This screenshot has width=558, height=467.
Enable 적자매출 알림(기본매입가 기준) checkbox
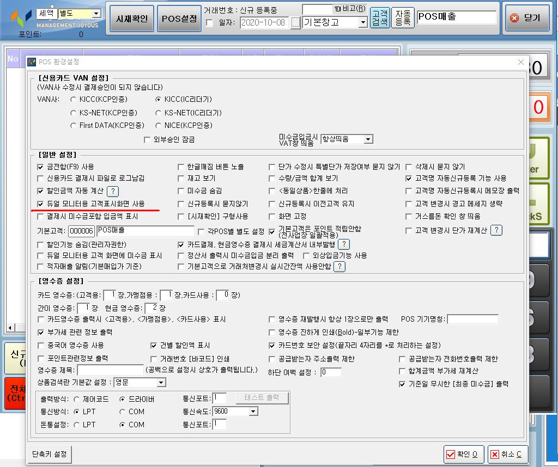click(40, 266)
